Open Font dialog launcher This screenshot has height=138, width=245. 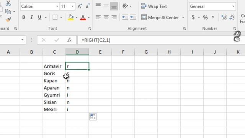(x=90, y=28)
